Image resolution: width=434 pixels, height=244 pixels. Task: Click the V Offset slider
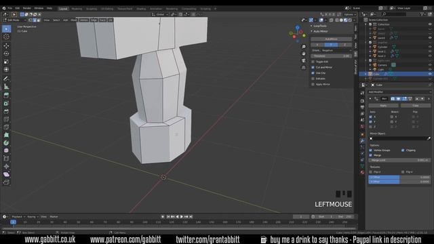click(x=399, y=182)
